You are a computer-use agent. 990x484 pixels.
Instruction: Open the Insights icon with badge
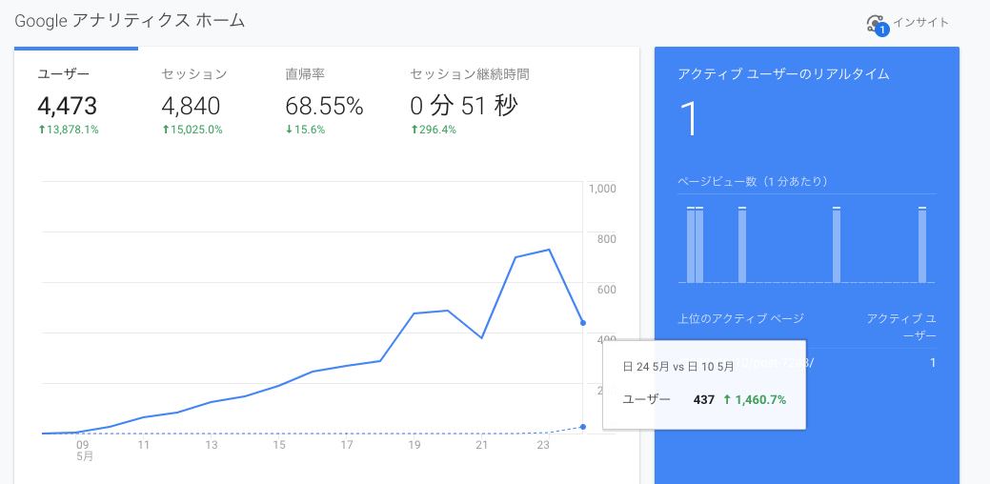[x=878, y=24]
